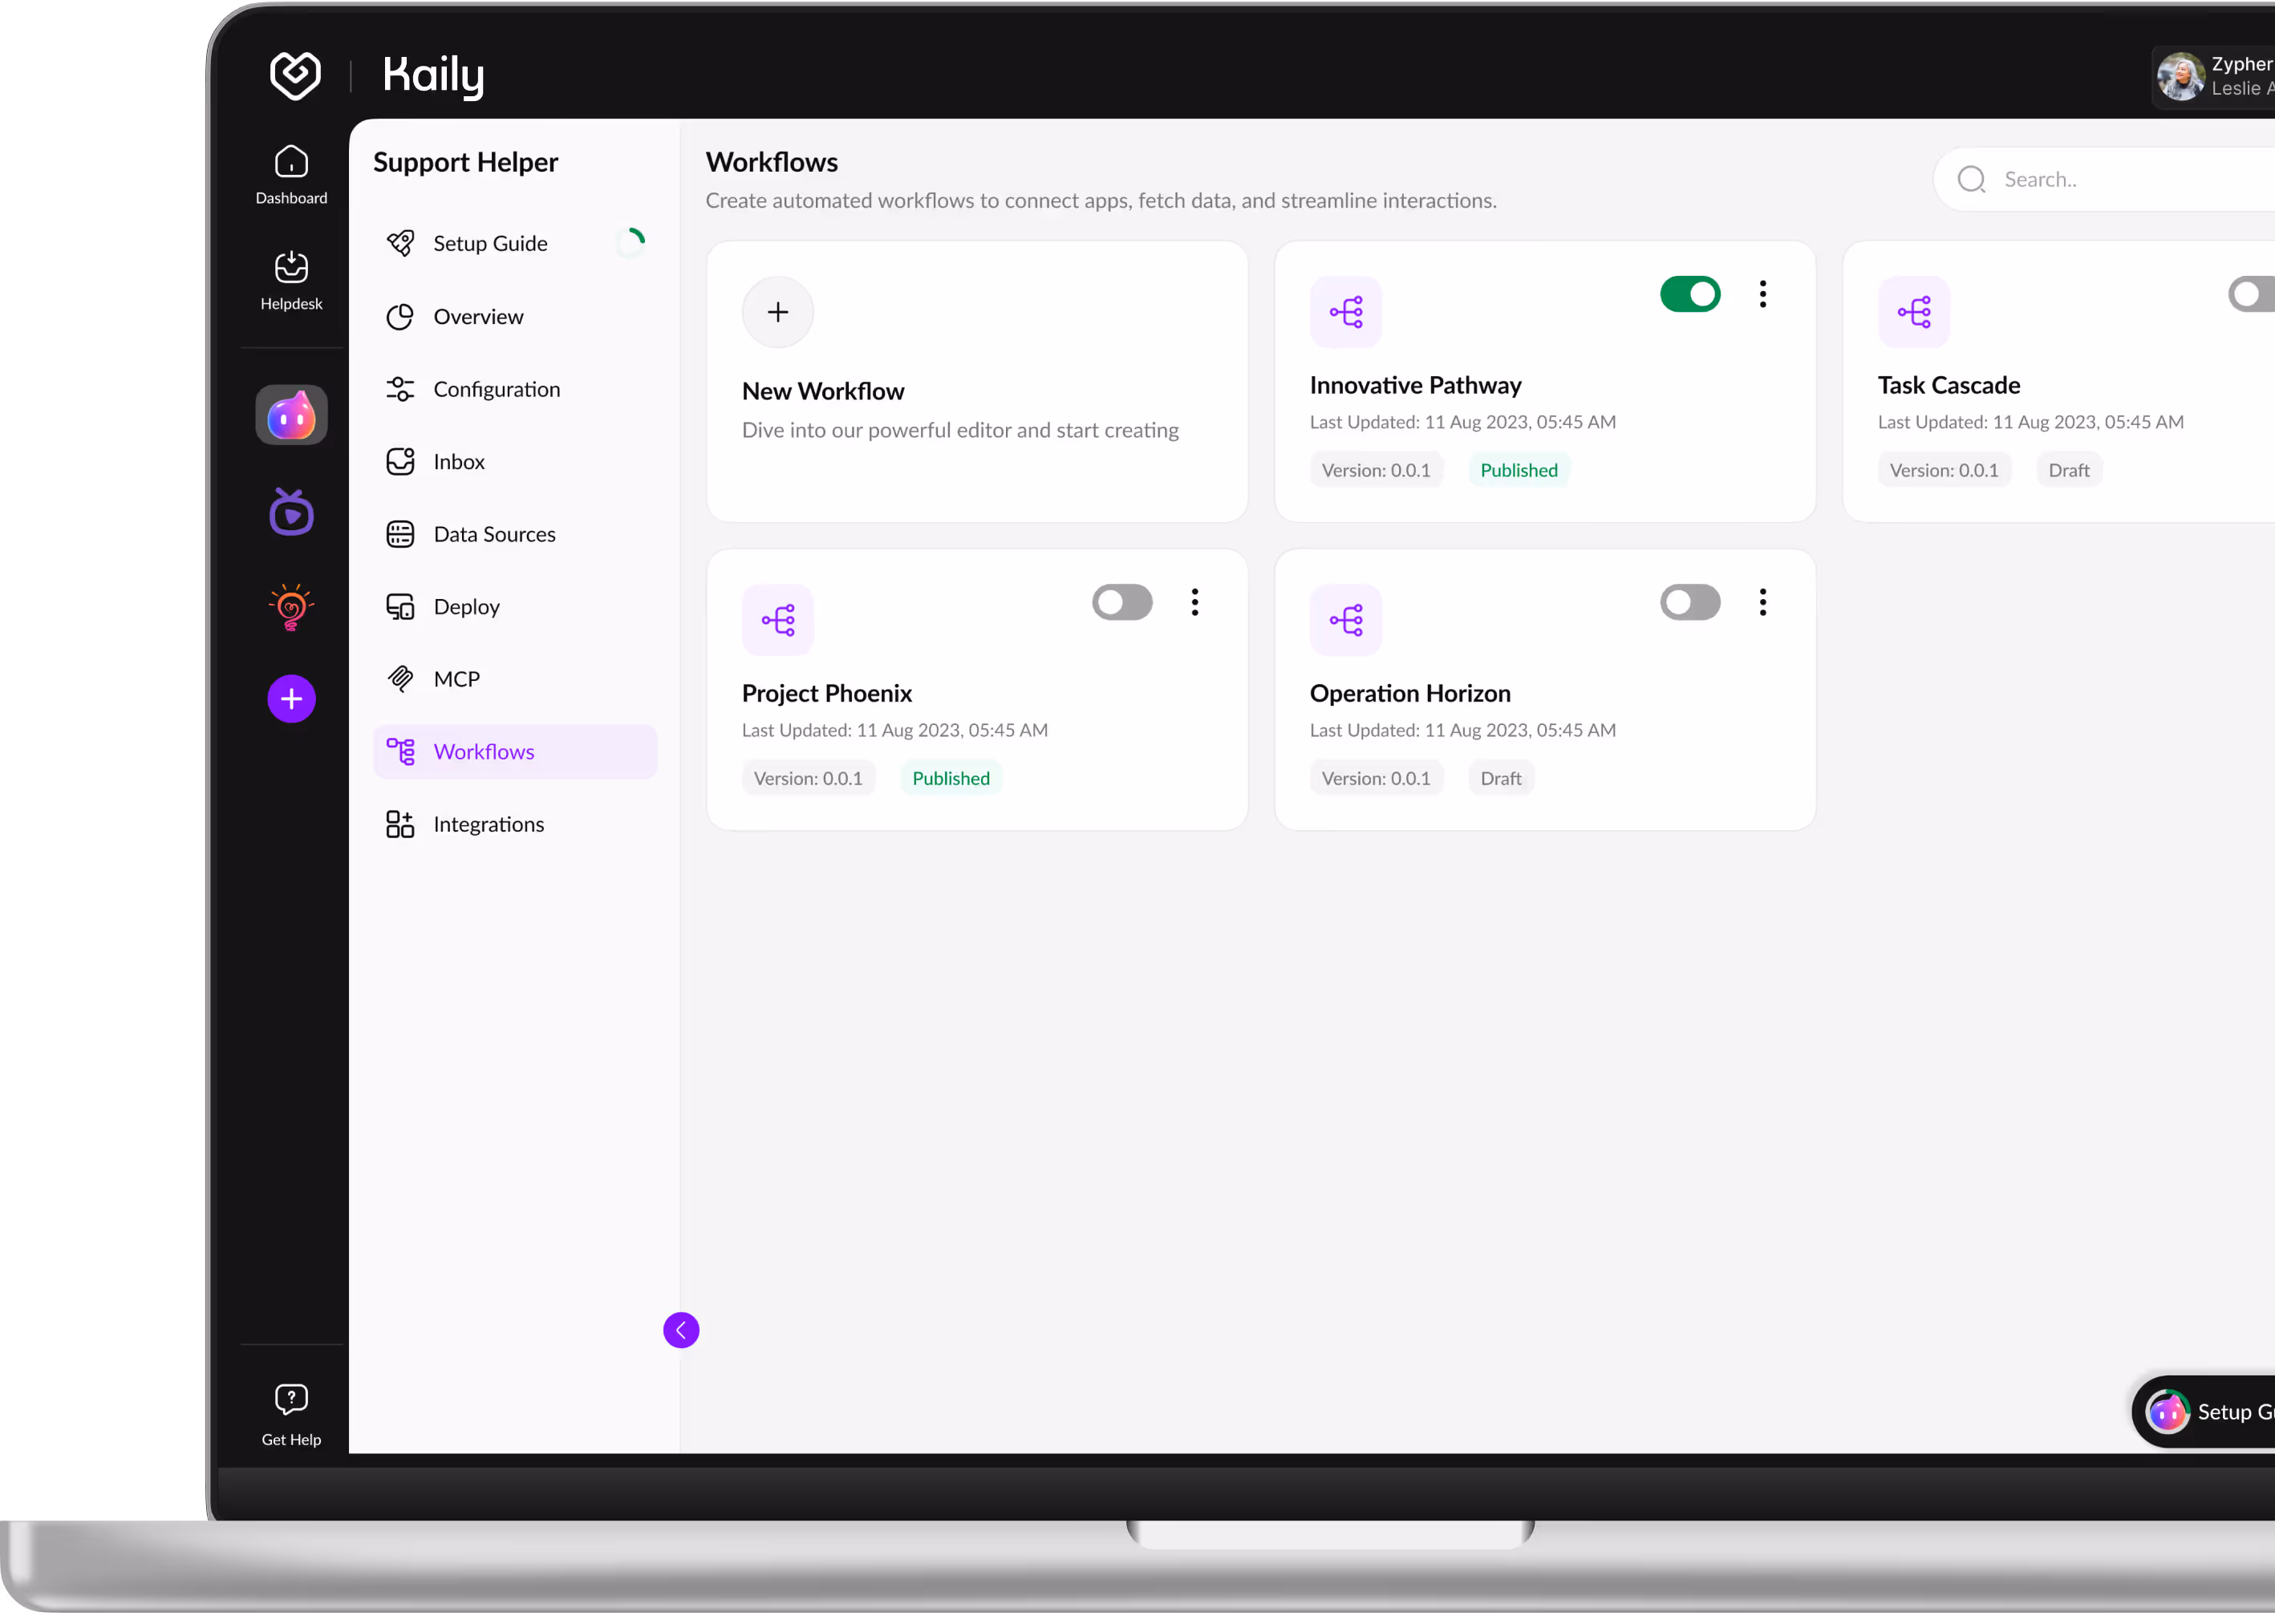Open the Innovative Pathway options menu
This screenshot has height=1624, width=2275.
[1762, 293]
